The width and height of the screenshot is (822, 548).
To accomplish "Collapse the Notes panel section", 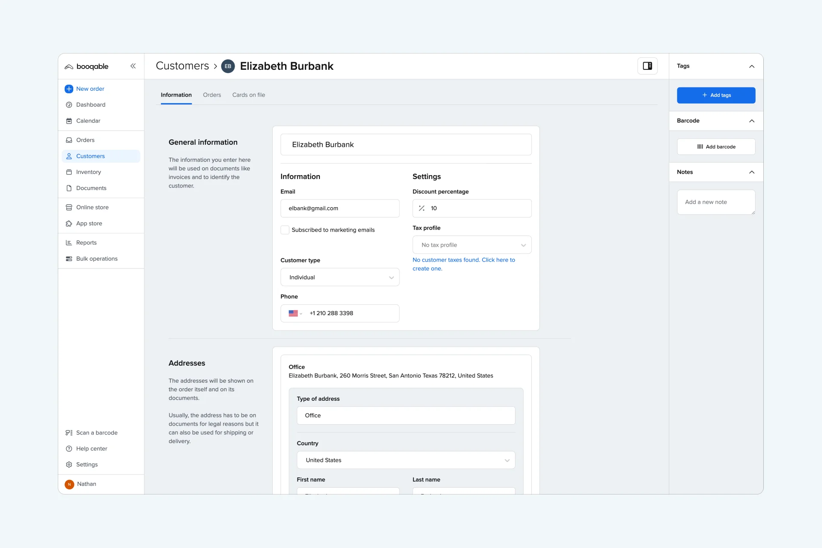I will point(751,172).
